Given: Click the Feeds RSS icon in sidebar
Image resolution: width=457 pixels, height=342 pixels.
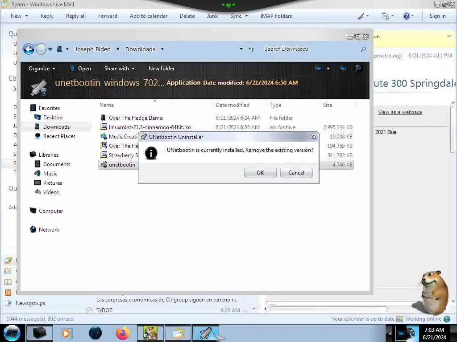Looking at the screenshot, I should coord(8,292).
